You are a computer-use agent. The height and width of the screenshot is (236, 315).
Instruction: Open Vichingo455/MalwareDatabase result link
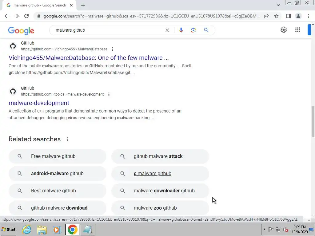click(x=89, y=58)
